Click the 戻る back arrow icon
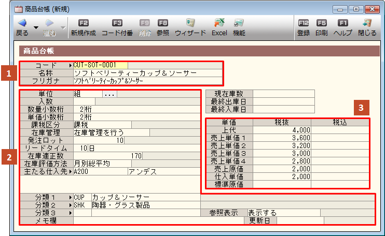385x236 pixels. (x=22, y=23)
